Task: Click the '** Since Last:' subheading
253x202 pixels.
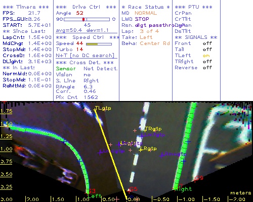Action: [x=24, y=31]
